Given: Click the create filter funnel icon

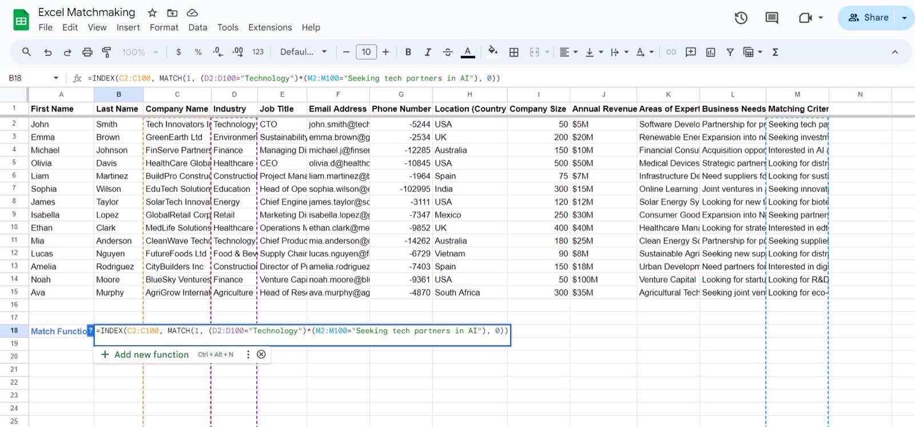Looking at the screenshot, I should [x=730, y=52].
